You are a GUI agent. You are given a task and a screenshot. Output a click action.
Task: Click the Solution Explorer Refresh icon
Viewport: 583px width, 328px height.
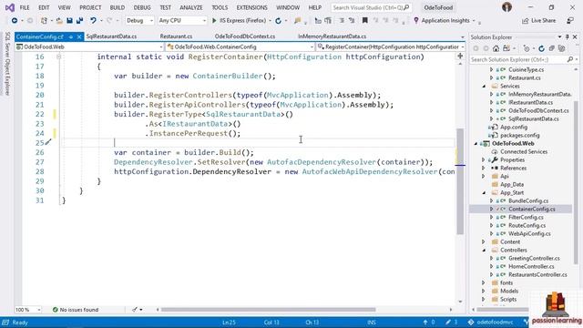pos(541,48)
